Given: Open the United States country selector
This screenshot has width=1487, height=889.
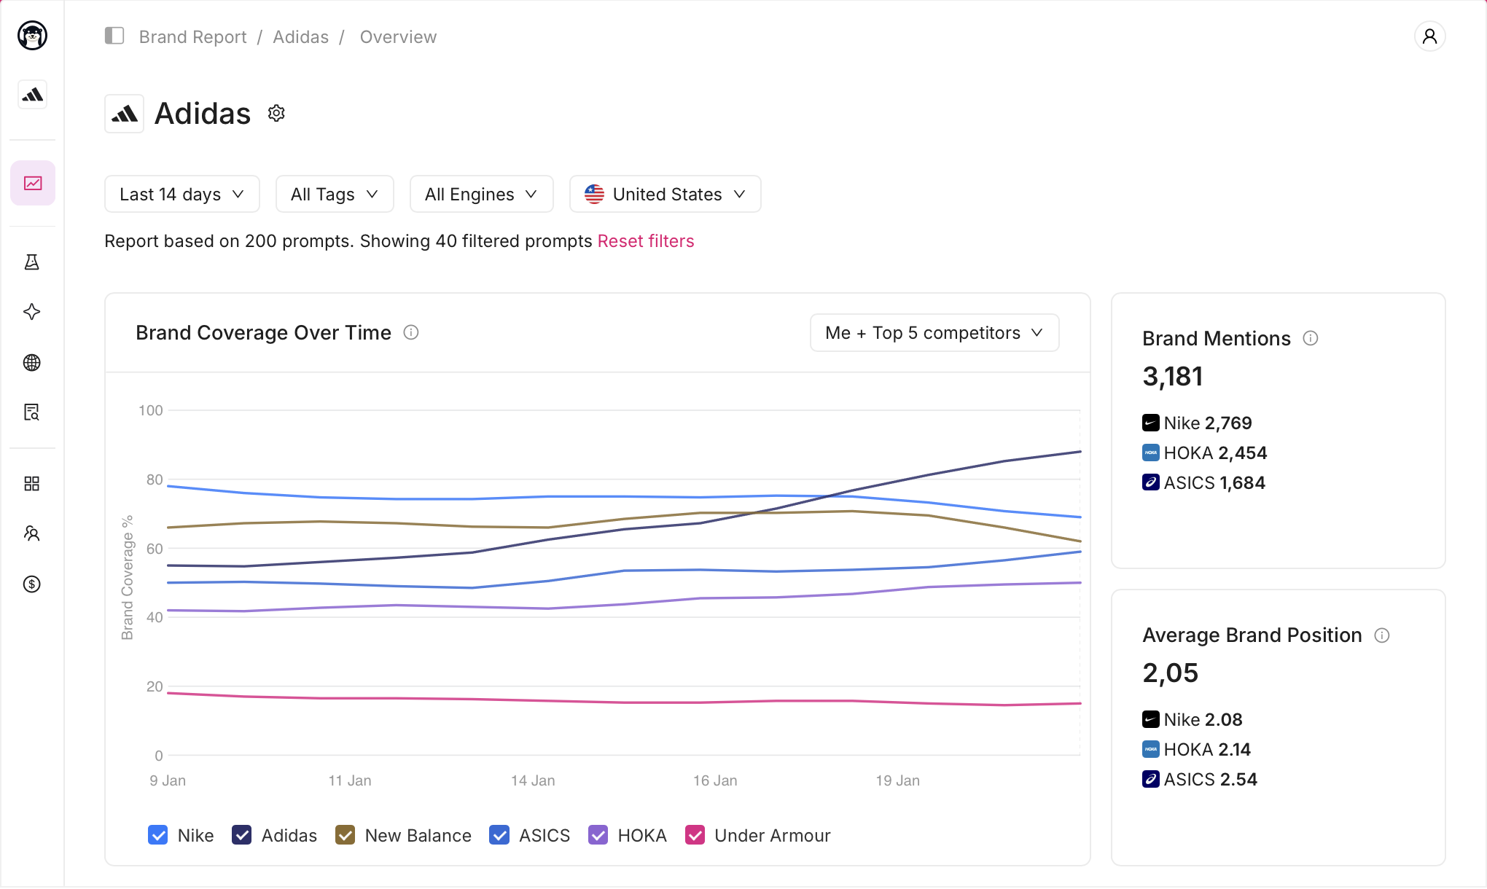Looking at the screenshot, I should 665,194.
